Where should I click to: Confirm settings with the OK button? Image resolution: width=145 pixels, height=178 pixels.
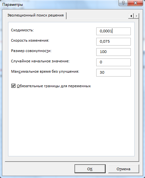[90, 169]
